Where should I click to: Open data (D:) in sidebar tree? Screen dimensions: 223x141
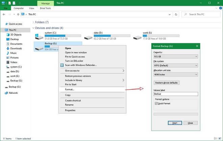coord(13,72)
